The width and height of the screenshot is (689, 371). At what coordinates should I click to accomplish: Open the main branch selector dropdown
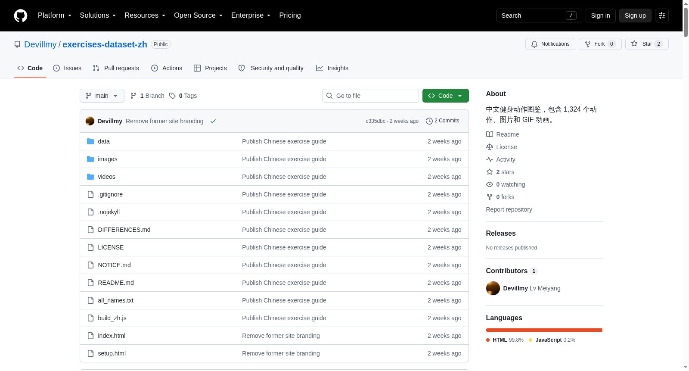[x=102, y=96]
